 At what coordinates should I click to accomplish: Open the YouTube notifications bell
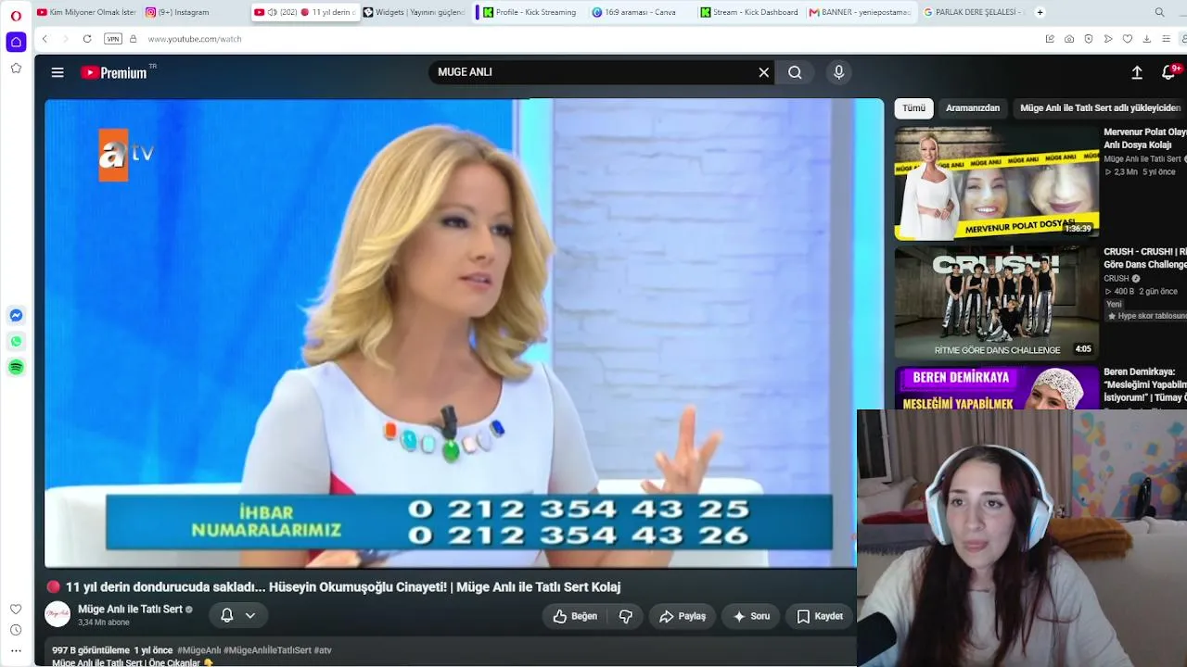click(1168, 72)
